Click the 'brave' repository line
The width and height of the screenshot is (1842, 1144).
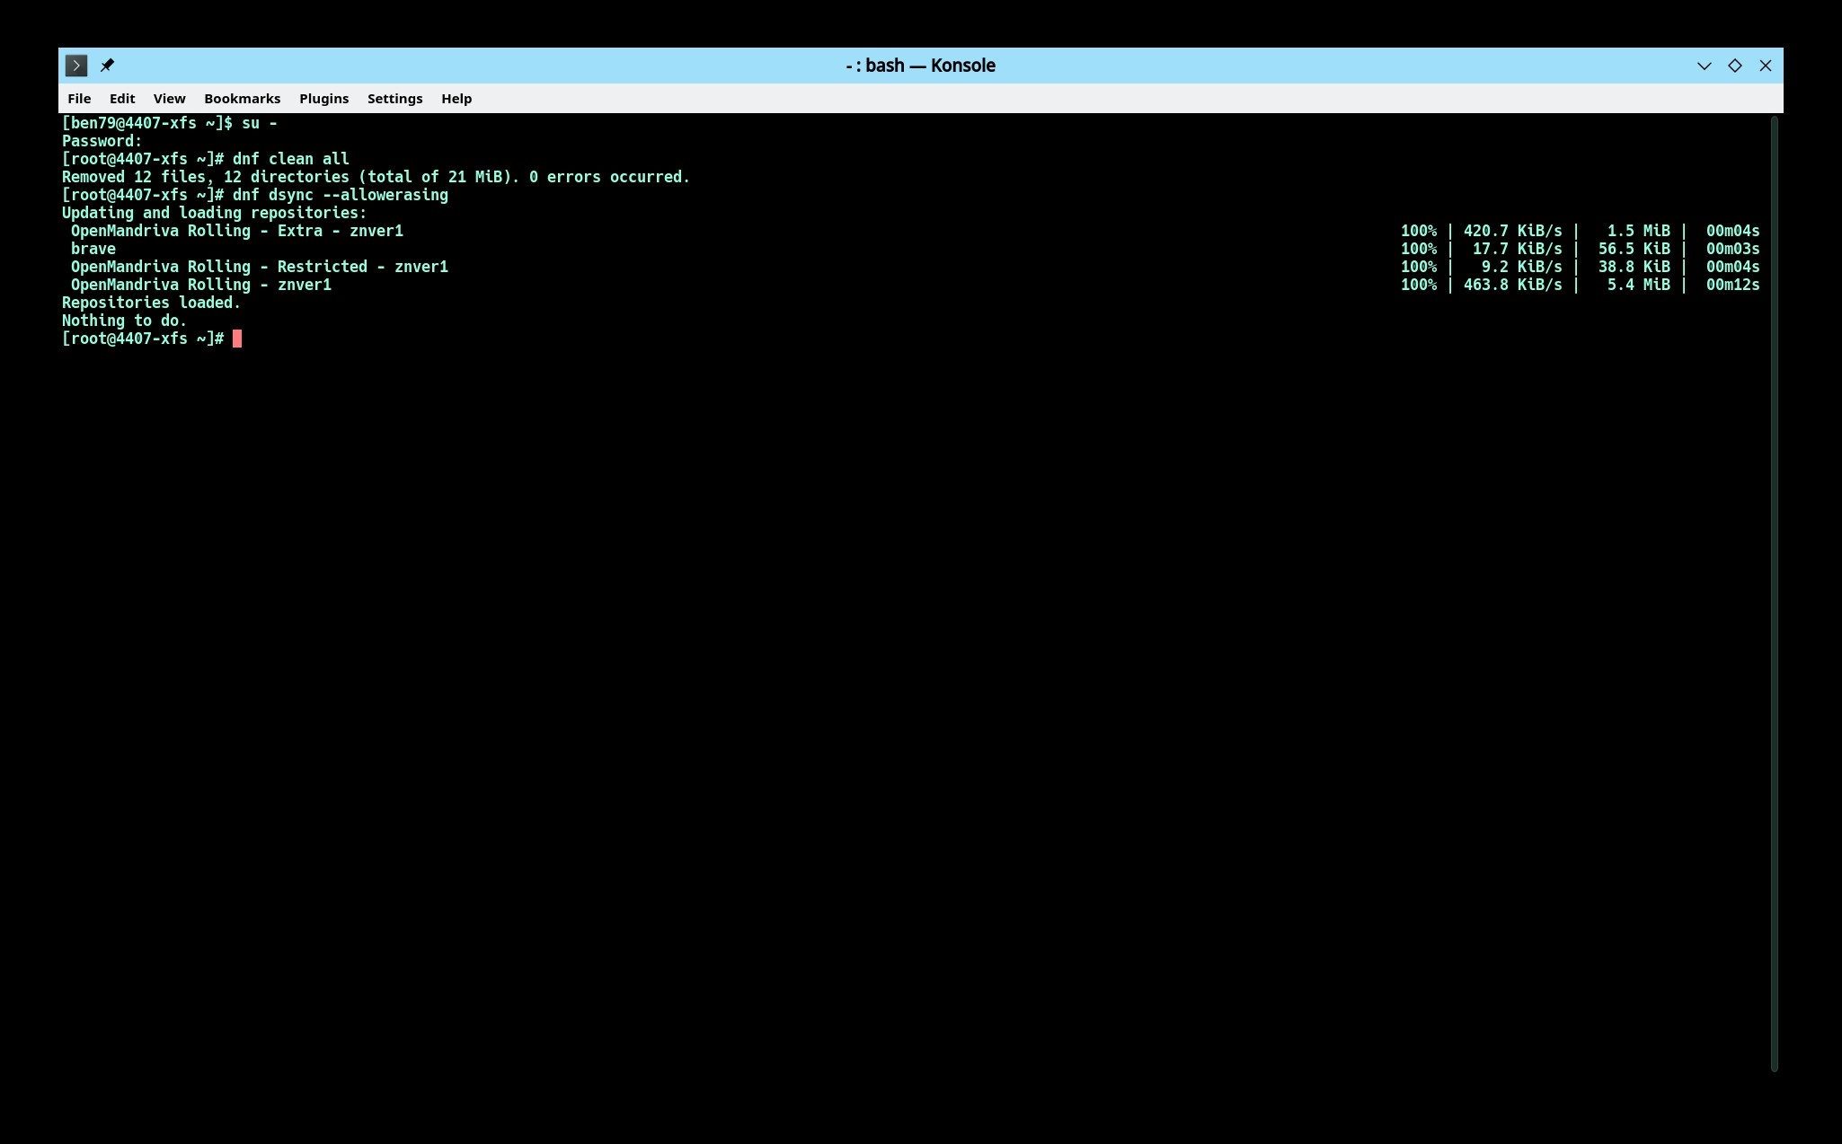coord(93,249)
